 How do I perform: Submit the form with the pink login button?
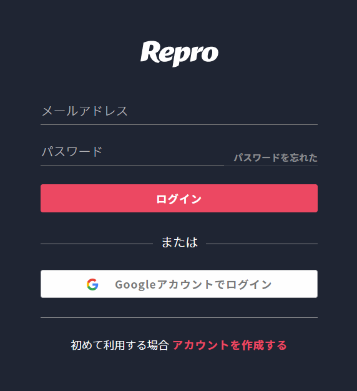(x=179, y=199)
